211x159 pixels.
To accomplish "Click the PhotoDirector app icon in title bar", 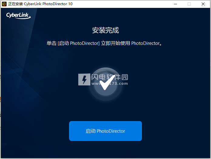I will 4,4.
